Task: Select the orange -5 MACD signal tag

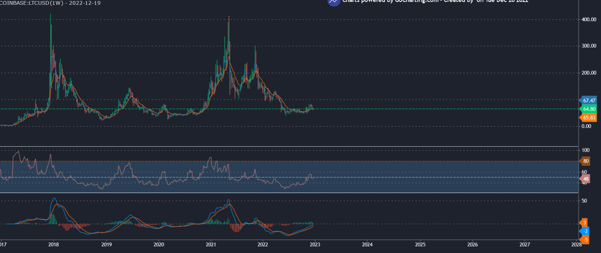Action: (584, 240)
